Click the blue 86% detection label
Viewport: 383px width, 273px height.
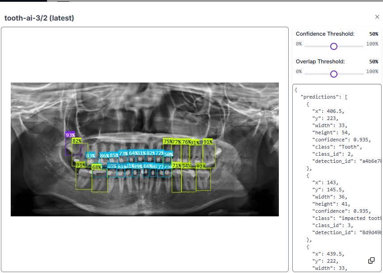[104, 156]
